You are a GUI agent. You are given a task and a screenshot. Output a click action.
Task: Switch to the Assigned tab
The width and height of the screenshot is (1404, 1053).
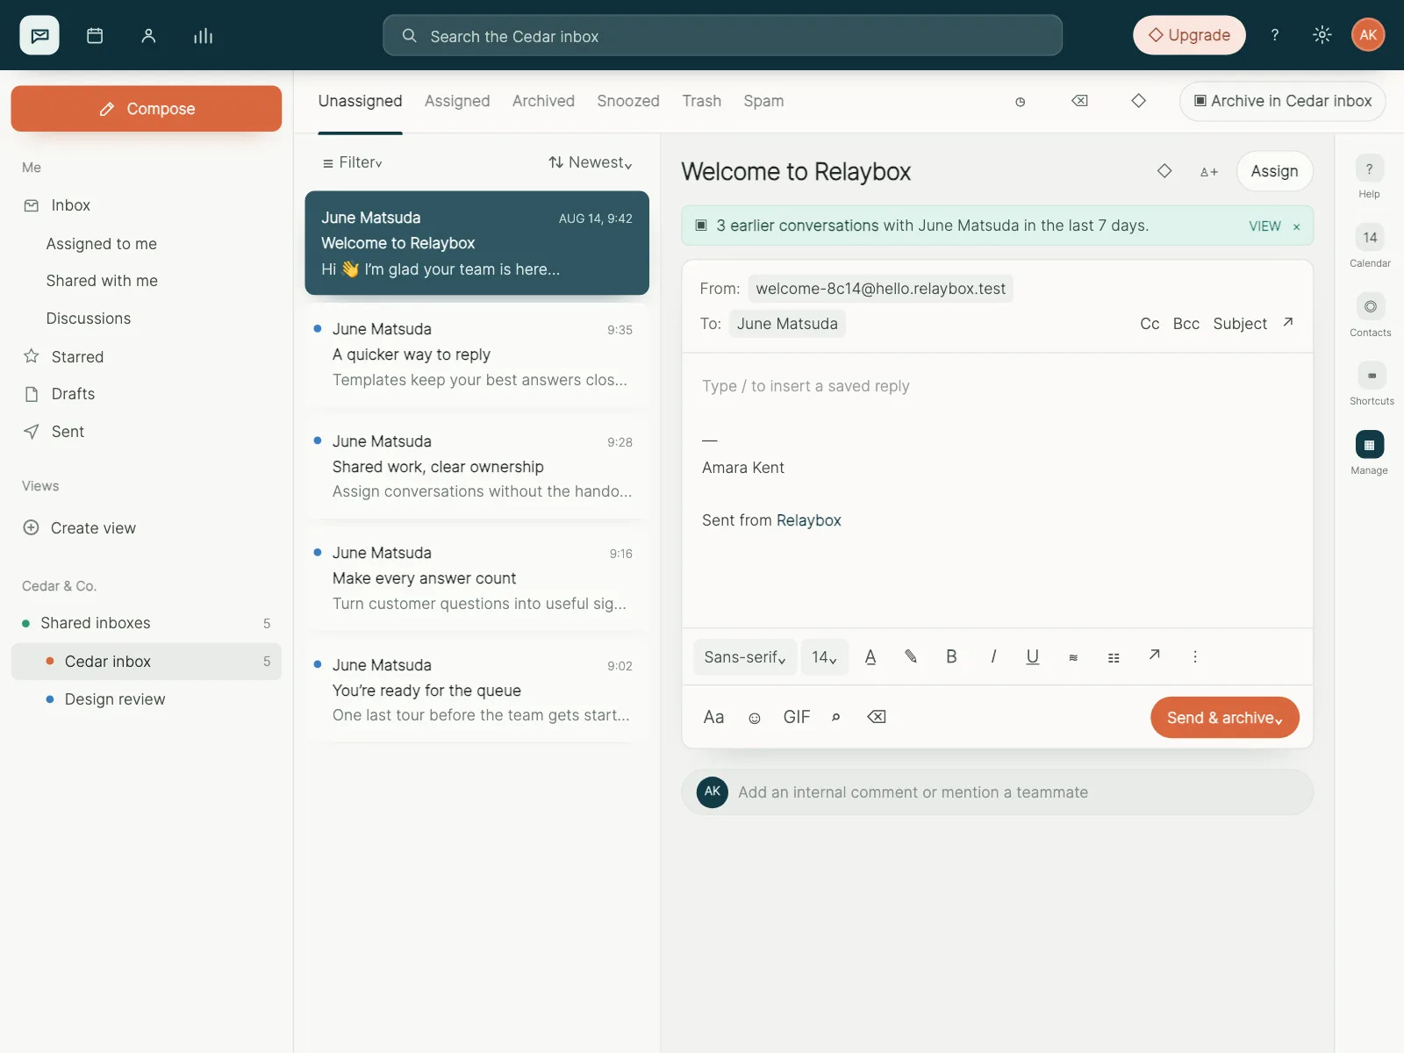[x=457, y=101]
